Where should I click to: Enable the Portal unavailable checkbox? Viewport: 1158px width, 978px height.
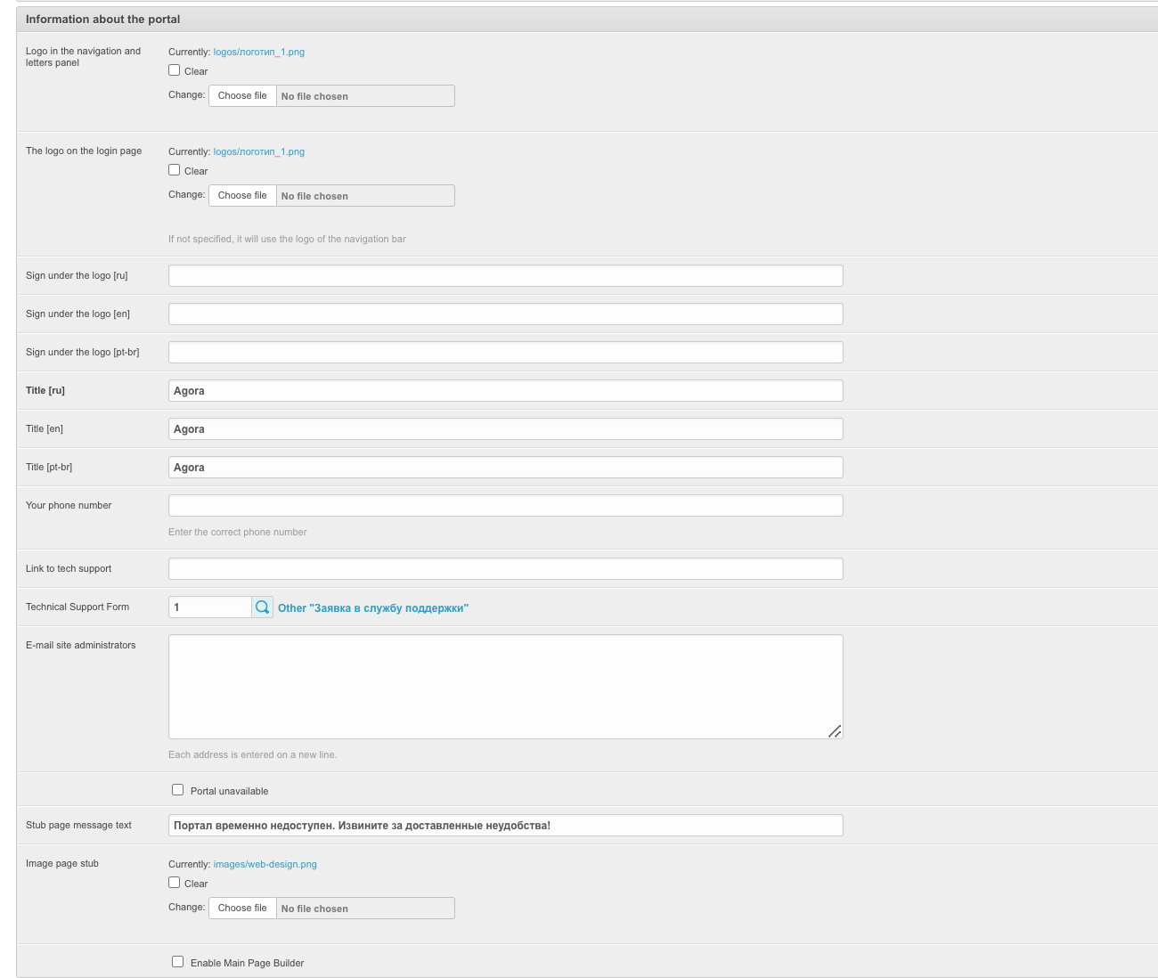pos(178,790)
